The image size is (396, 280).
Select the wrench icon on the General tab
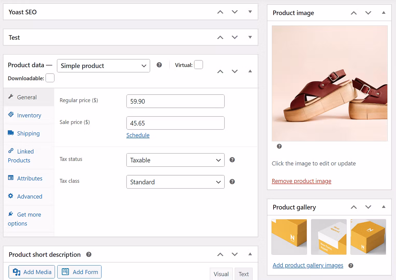[x=11, y=96]
